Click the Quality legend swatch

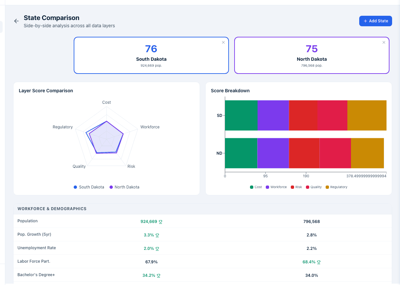pos(308,187)
